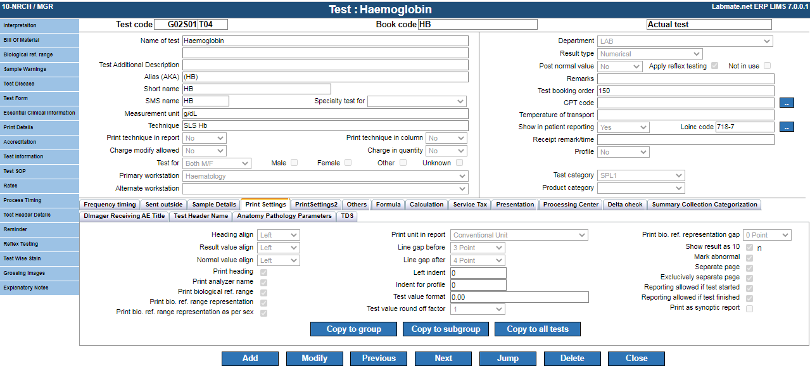Click the Test booking order field
Screen dimensions: 810x368
pyautogui.click(x=686, y=91)
